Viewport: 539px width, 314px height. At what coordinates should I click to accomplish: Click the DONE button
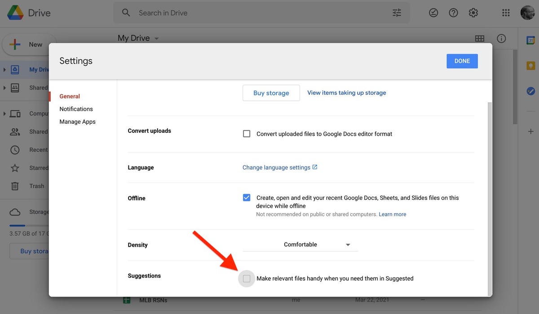462,61
